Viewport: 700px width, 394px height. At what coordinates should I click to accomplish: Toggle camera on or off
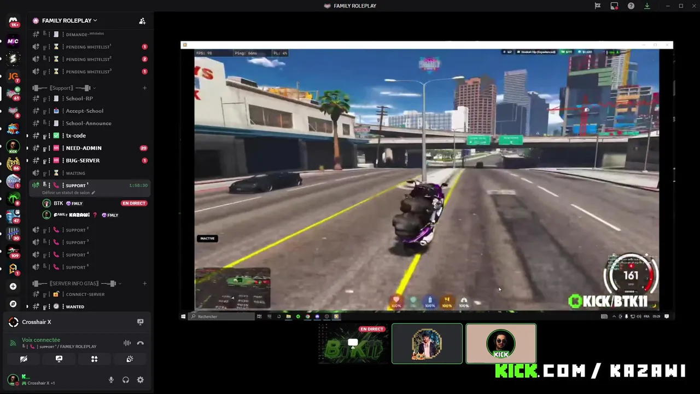point(24,359)
